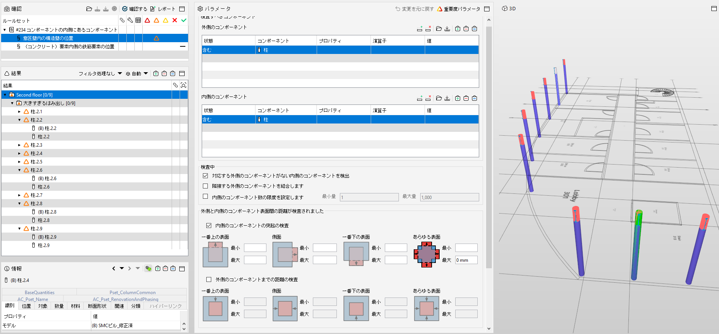Switch to the 断面形状 tab
The image size is (719, 334).
tap(97, 306)
